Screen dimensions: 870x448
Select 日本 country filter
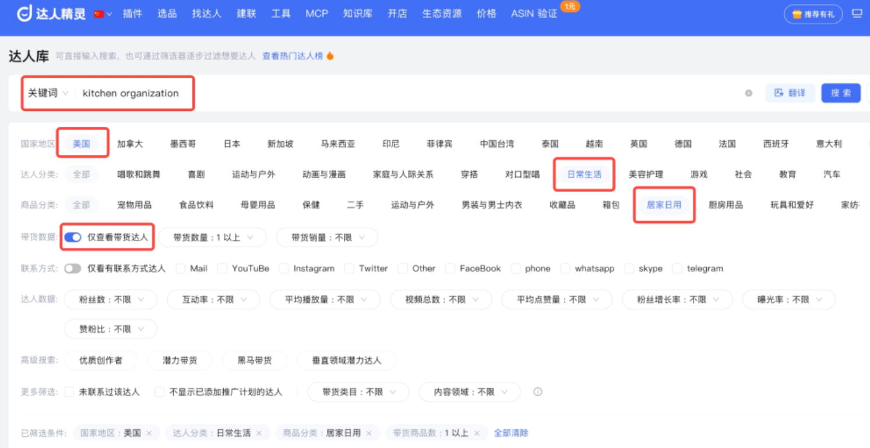click(x=232, y=144)
